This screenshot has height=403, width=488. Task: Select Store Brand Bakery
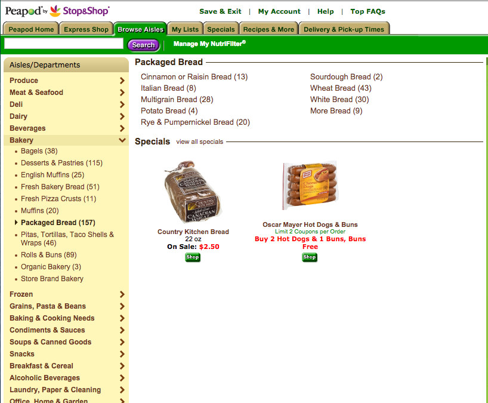point(52,279)
